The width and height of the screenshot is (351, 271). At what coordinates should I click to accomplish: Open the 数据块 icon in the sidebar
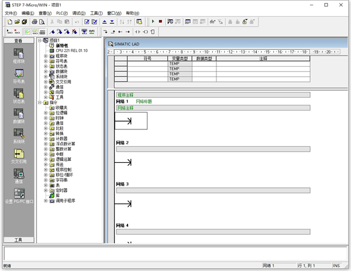pos(18,113)
